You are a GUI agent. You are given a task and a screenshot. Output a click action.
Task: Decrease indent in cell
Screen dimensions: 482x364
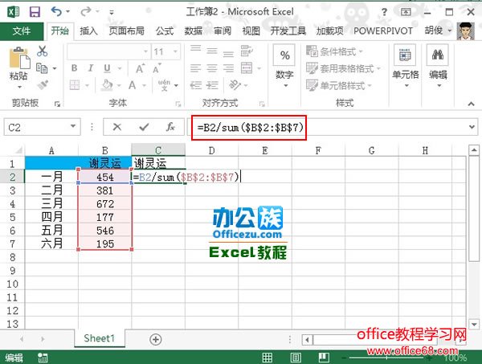pos(195,85)
